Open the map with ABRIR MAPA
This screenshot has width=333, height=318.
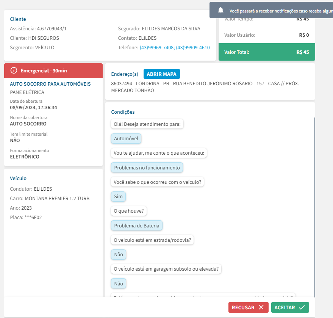(162, 74)
